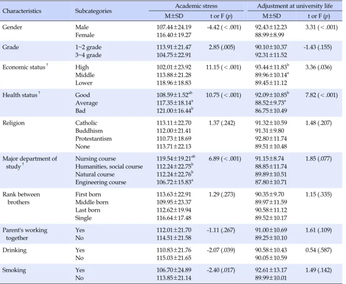Select value 121.00±16.44 for Bad health
Screen dimensions: 346x284
175,111
